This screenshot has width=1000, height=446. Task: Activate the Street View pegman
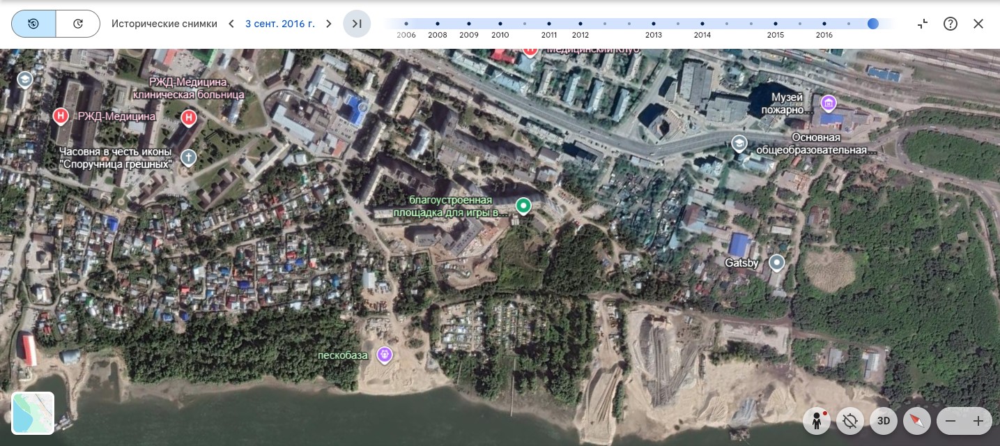pyautogui.click(x=817, y=421)
